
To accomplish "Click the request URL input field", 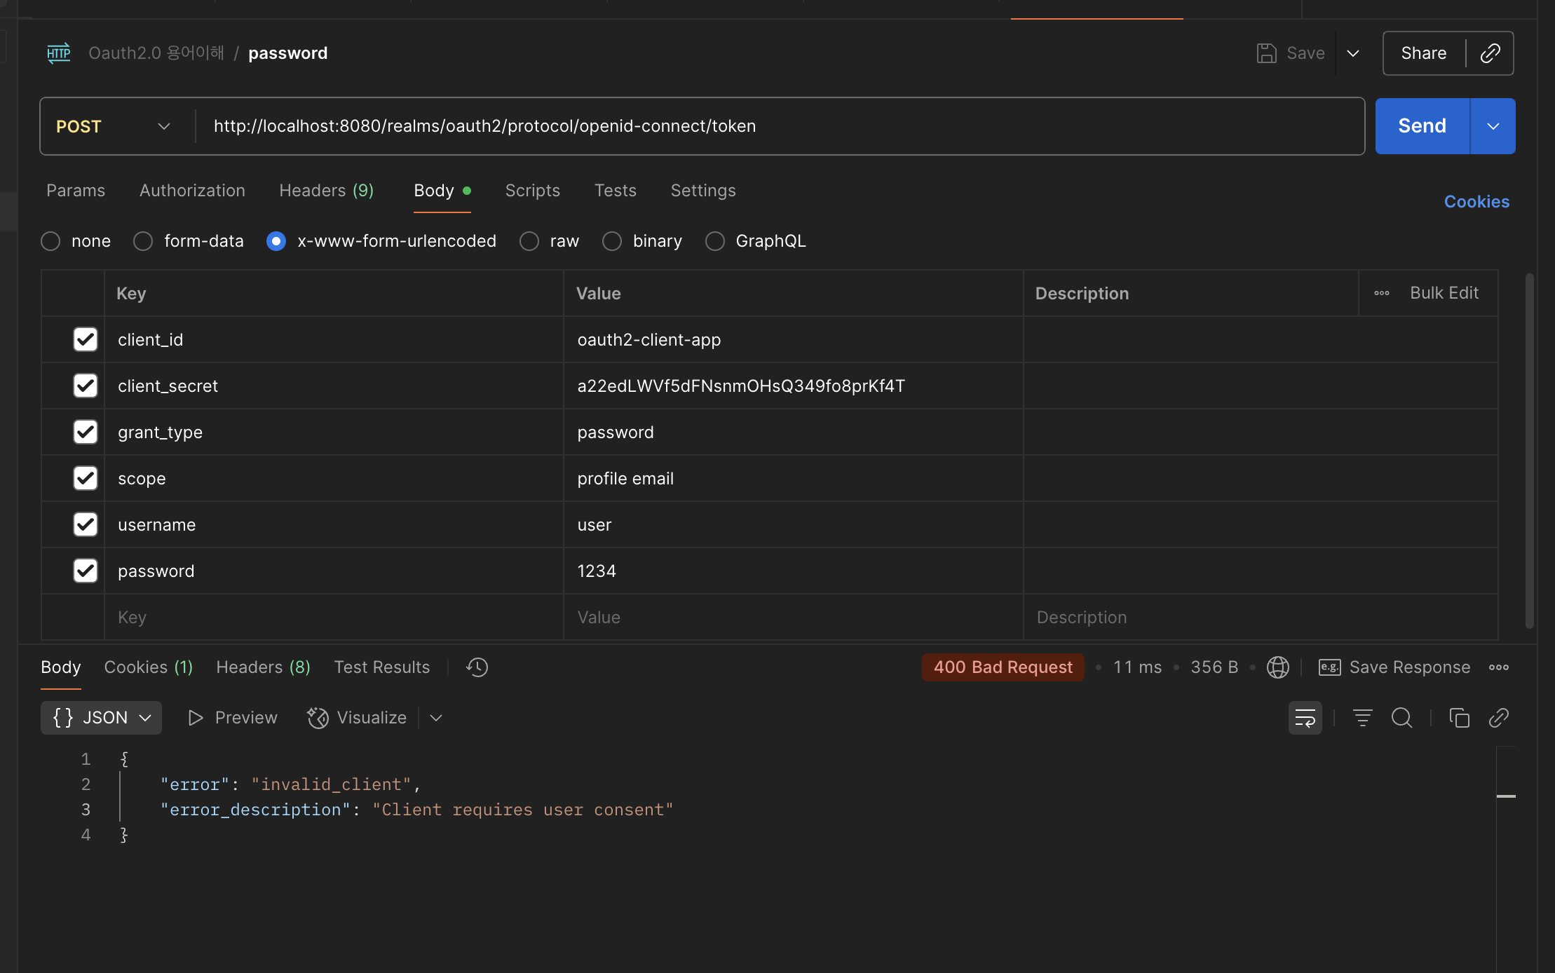I will (x=780, y=126).
